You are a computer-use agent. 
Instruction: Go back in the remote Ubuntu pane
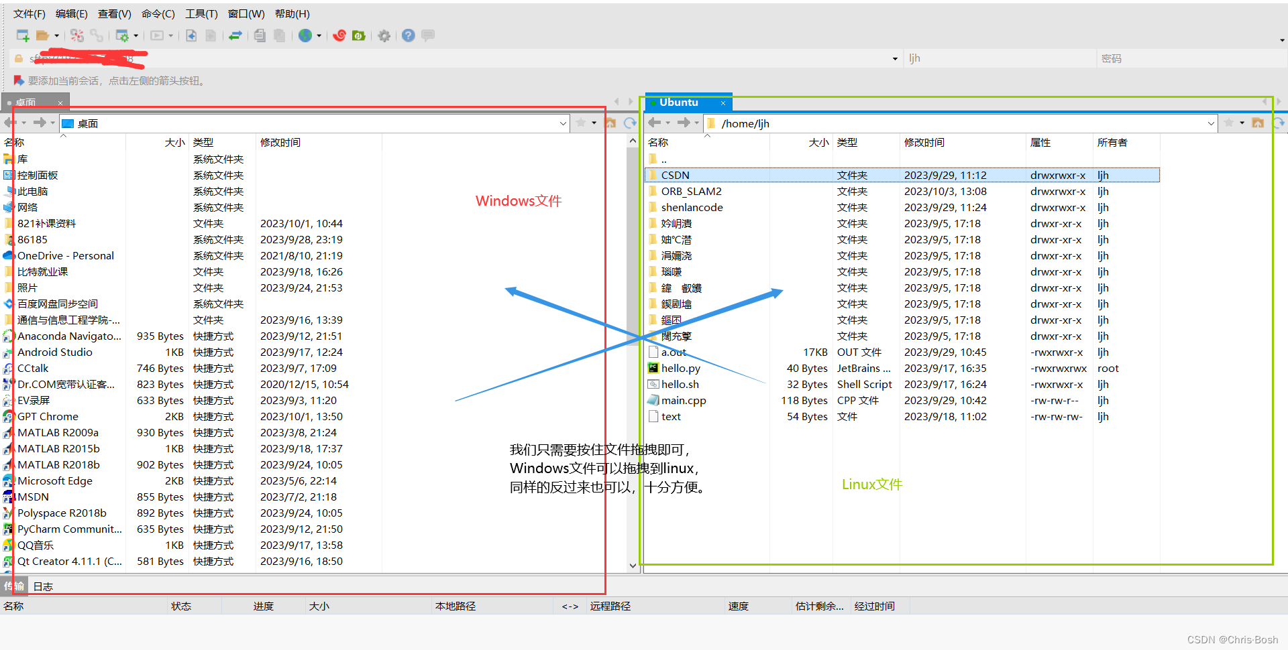point(654,123)
